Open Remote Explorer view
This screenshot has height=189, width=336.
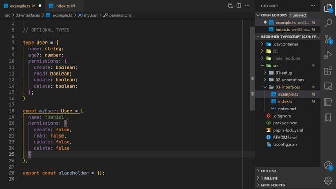point(328,86)
